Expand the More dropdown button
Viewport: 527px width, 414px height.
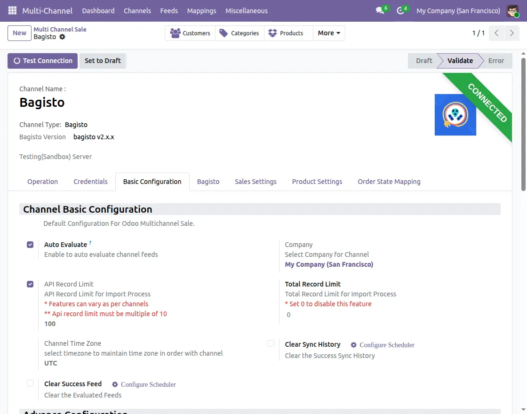pos(329,33)
